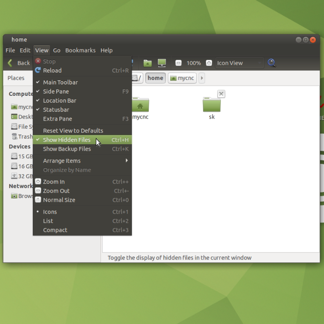
Task: Select the List view radio option
Action: click(x=48, y=221)
